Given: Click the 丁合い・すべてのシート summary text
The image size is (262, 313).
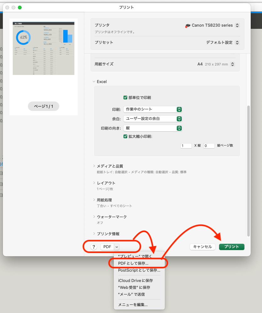Looking at the screenshot, I should 114,206.
